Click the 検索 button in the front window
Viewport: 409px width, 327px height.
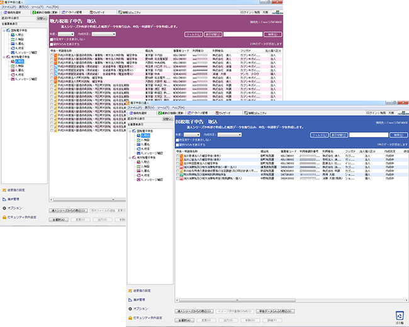pyautogui.click(x=398, y=135)
